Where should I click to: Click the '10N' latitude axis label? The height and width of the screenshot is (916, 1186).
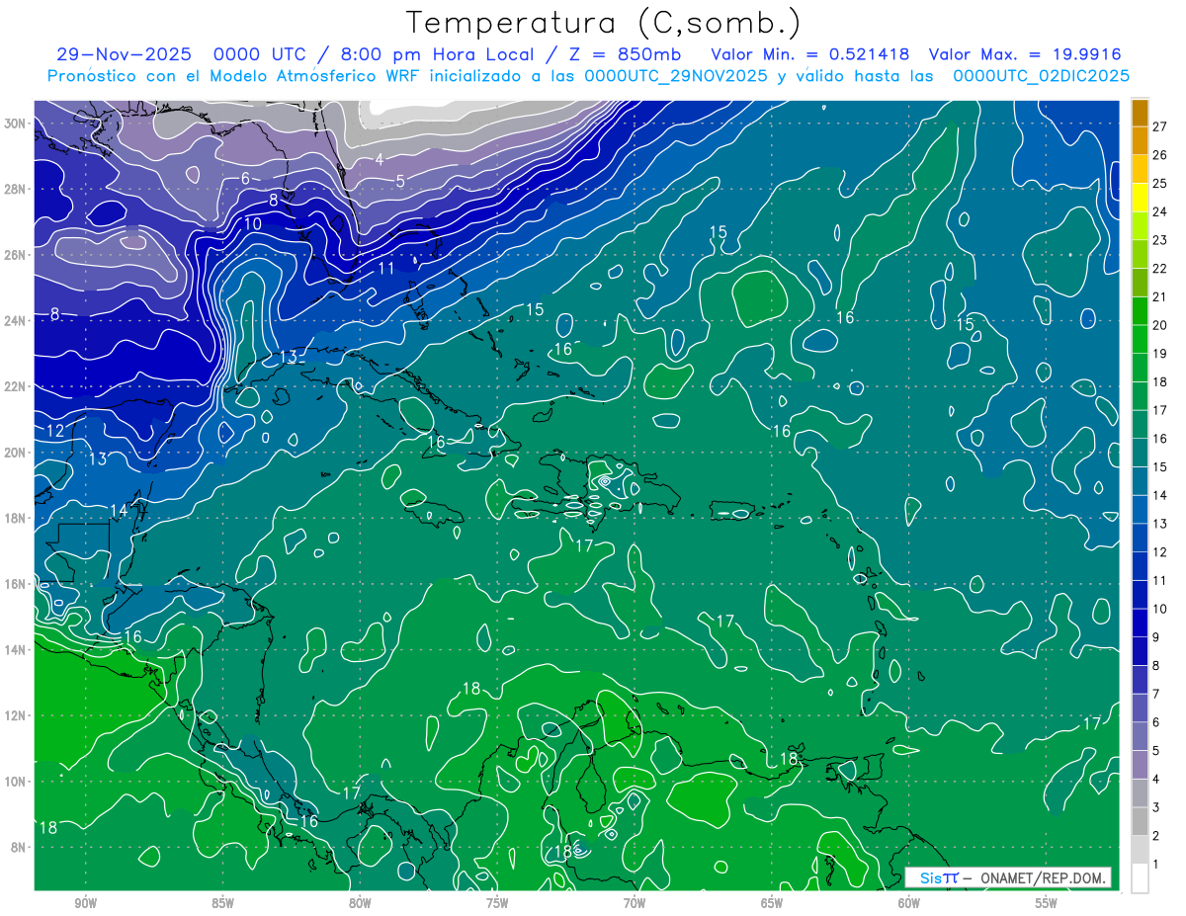(x=16, y=782)
